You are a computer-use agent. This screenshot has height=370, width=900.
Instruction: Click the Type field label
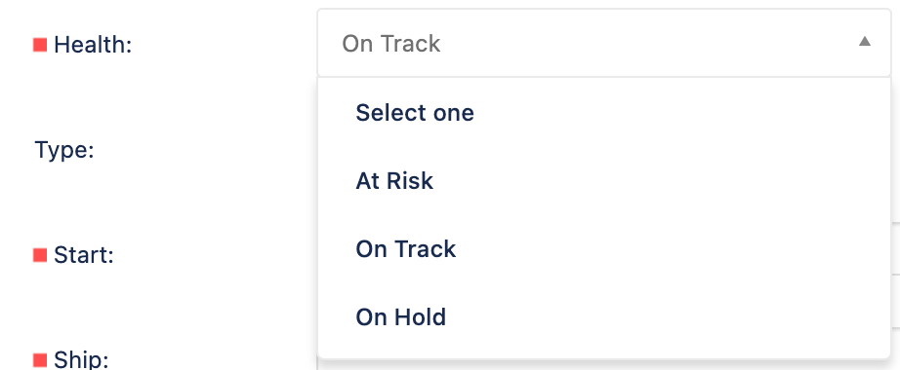coord(64,150)
